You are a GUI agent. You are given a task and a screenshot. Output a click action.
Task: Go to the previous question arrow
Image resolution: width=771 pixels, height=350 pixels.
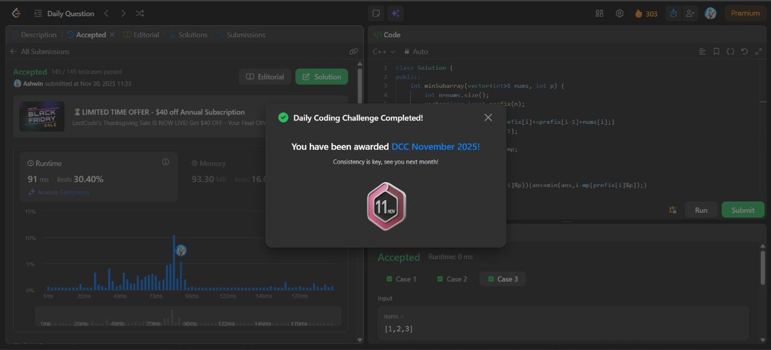[x=107, y=13]
